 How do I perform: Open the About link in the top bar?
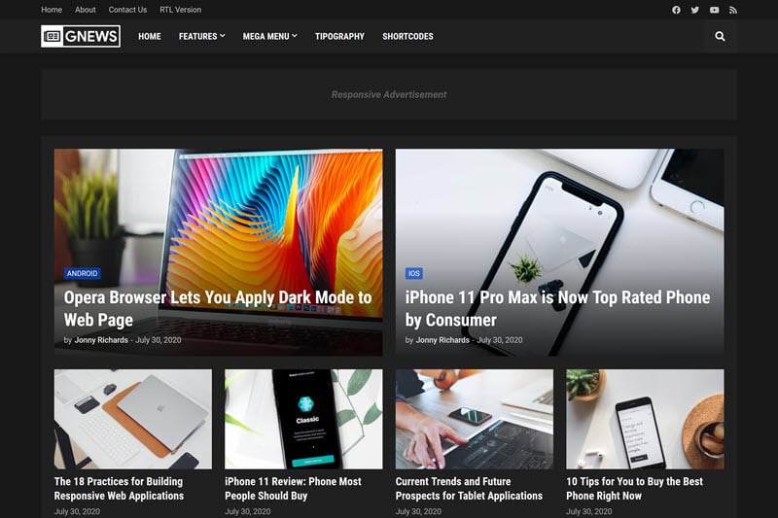pos(86,10)
